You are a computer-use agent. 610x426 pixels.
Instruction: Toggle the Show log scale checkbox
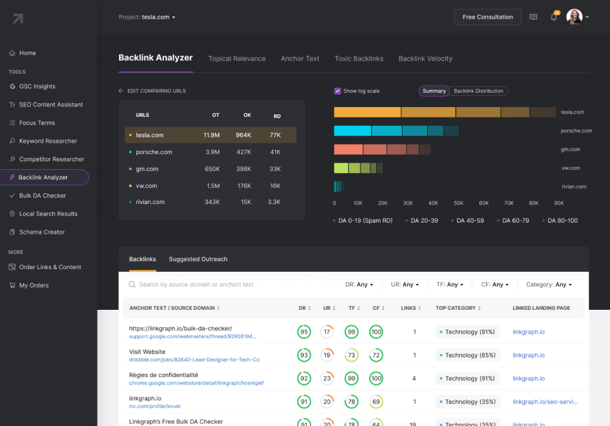[x=337, y=91]
